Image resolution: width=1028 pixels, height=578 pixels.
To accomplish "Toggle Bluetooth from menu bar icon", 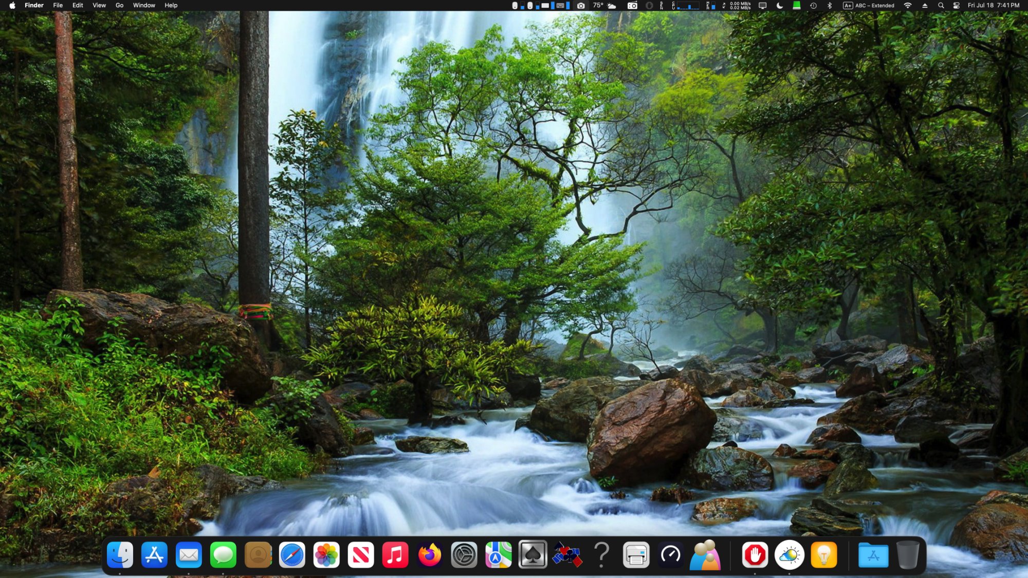I will tap(829, 6).
